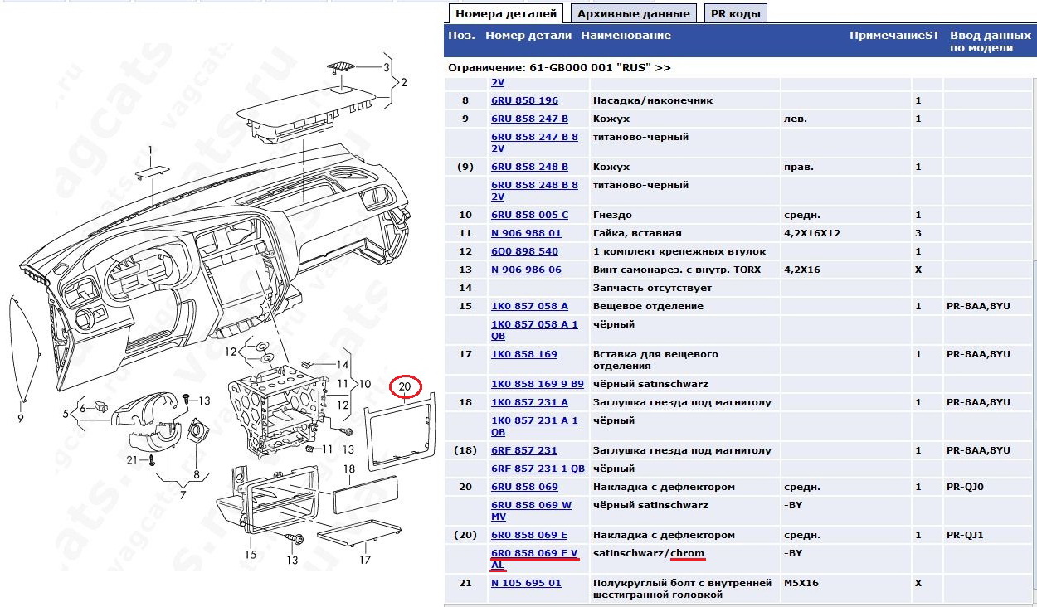This screenshot has height=607, width=1037.
Task: Click part link 1K0 857 058 A
Action: [529, 306]
